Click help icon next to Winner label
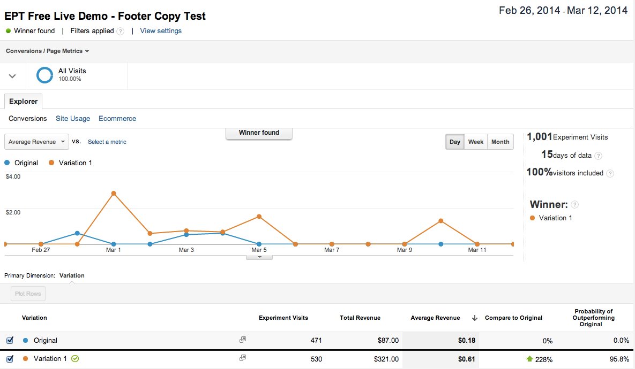This screenshot has width=635, height=369. 574,205
